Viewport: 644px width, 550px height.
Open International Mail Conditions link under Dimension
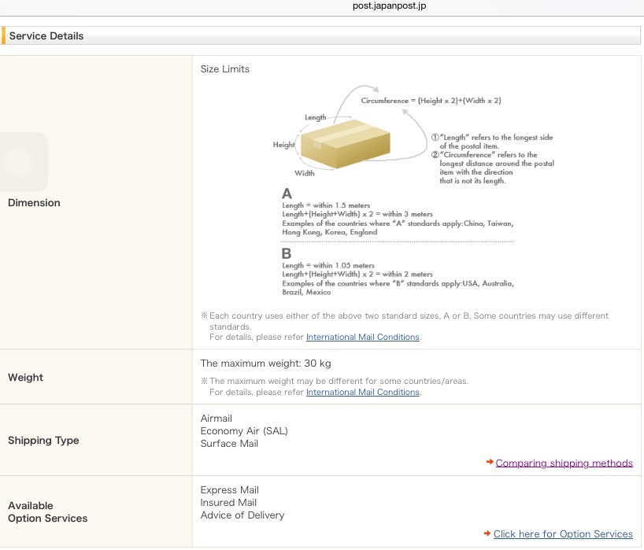(362, 337)
